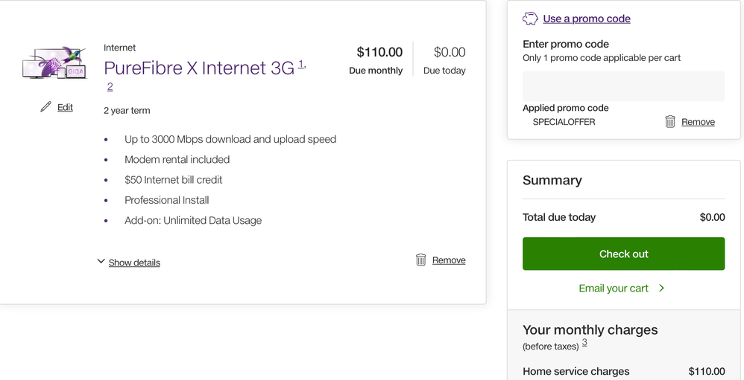Screen dimensions: 744x380
Task: Toggle the Use a promo code section
Action: click(586, 19)
